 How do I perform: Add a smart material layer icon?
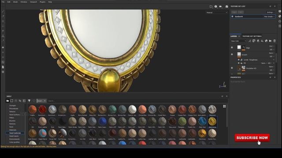tap(266, 41)
